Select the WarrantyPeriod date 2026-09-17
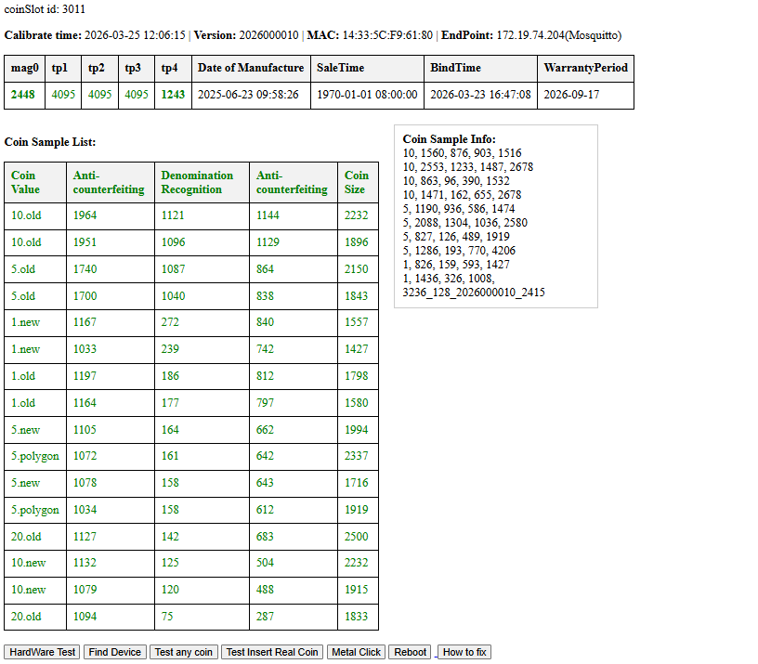The image size is (758, 664). tap(571, 95)
